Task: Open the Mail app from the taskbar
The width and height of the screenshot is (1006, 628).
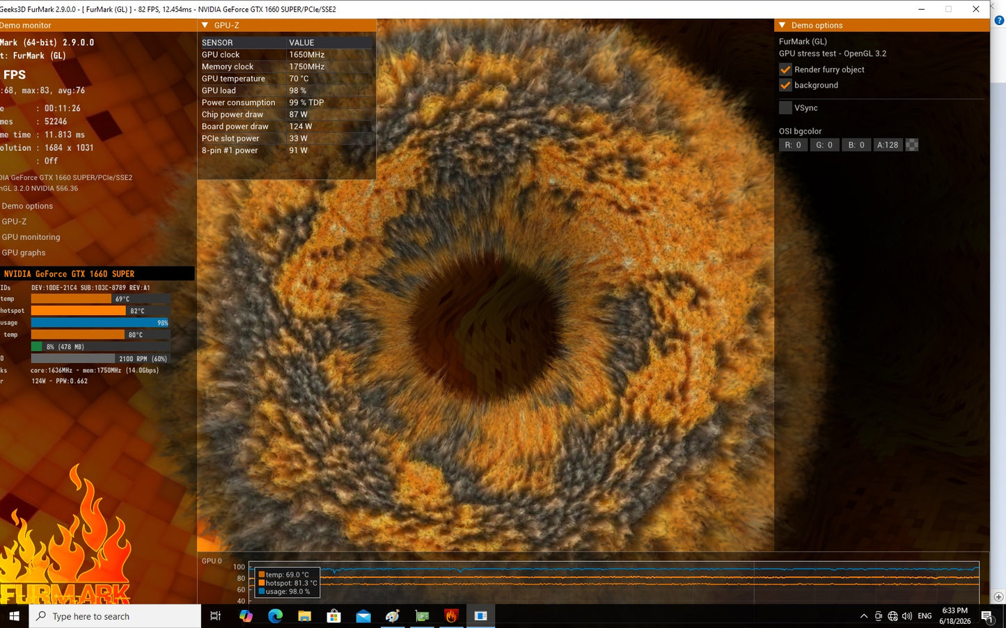Action: click(363, 616)
